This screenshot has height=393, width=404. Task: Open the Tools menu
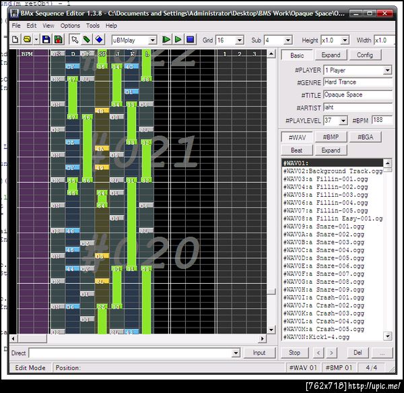coord(93,26)
